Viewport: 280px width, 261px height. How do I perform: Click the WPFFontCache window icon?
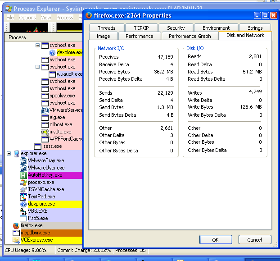(45, 139)
